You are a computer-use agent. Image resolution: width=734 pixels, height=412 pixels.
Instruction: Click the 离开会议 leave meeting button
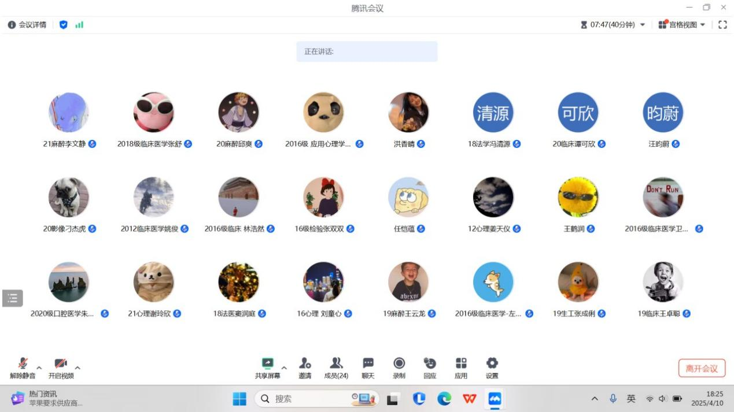pyautogui.click(x=702, y=368)
